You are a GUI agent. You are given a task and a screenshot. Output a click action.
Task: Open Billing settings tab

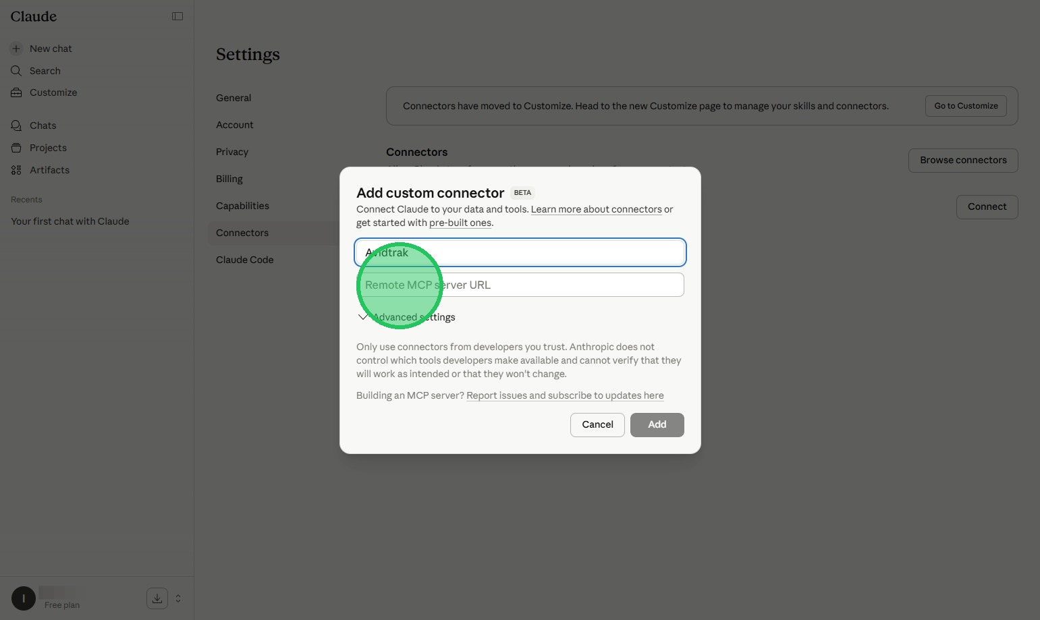coord(229,179)
